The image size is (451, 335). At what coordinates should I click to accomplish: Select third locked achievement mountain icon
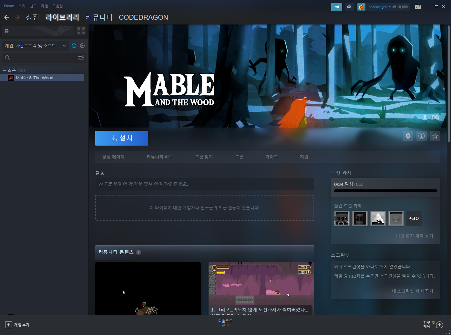pos(378,218)
